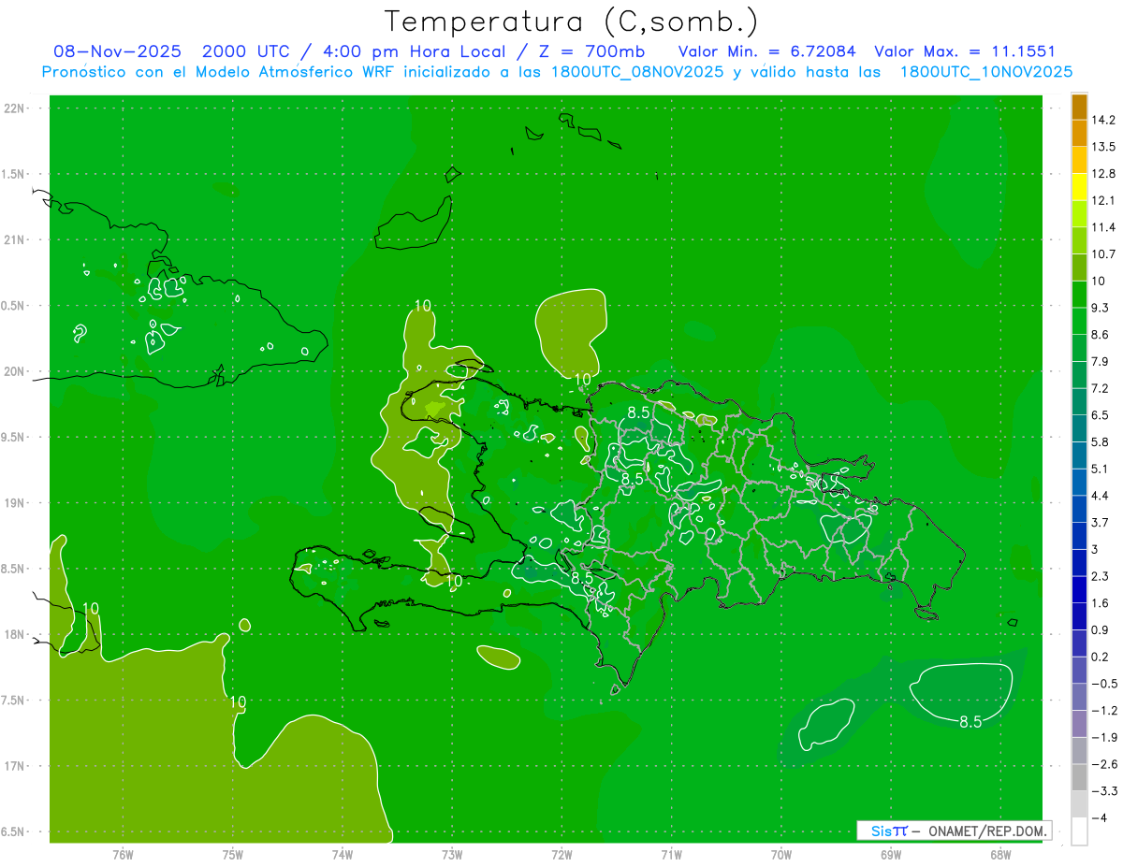Click the '0.9' colorbar label

(x=1101, y=629)
